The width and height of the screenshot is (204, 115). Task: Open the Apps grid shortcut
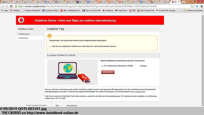click(x=5, y=10)
